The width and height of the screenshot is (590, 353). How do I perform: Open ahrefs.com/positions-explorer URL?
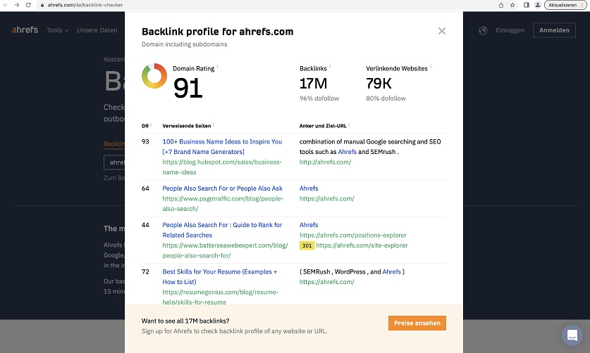[353, 235]
